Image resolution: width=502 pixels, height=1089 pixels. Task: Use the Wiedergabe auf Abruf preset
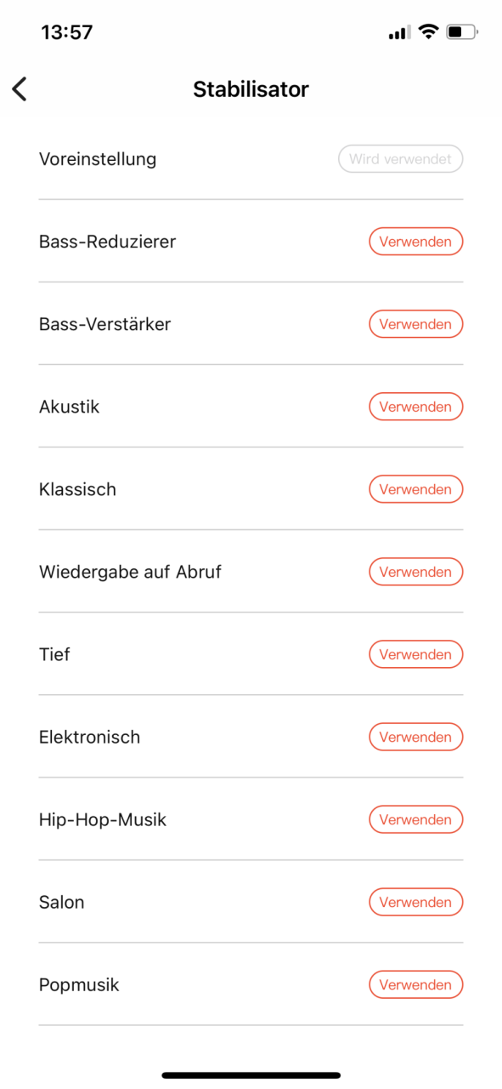416,572
